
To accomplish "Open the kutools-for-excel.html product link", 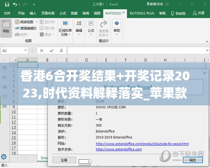I will pyautogui.click(x=142, y=144).
